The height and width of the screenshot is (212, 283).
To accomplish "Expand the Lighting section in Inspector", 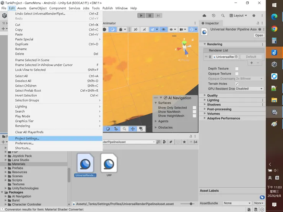I will pyautogui.click(x=205, y=100).
